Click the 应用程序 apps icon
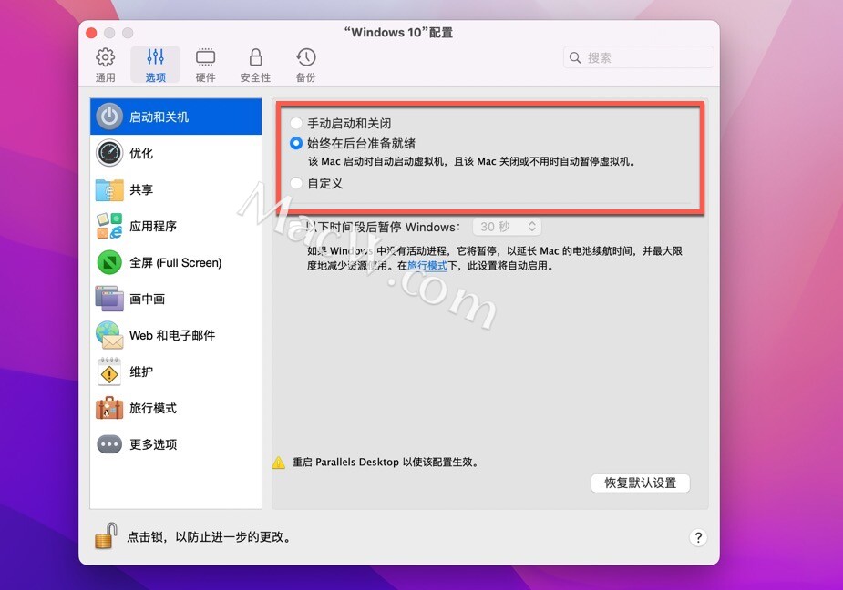This screenshot has width=843, height=590. pos(109,226)
